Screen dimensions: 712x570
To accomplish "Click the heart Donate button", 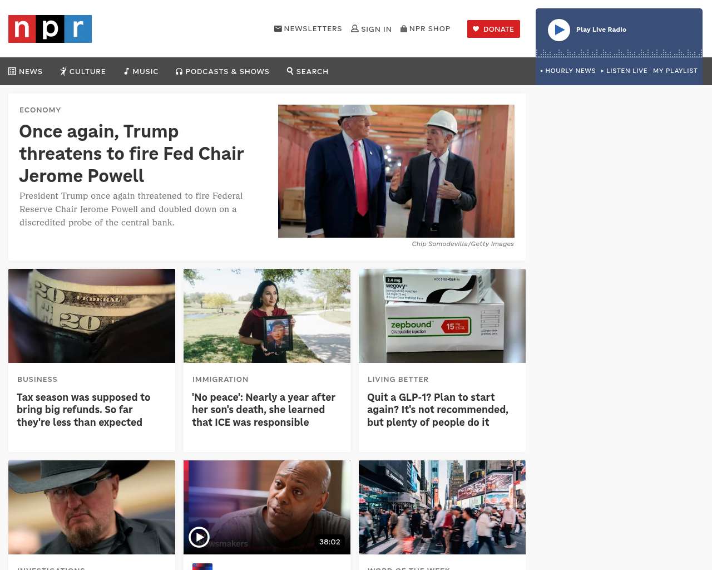I will (493, 29).
